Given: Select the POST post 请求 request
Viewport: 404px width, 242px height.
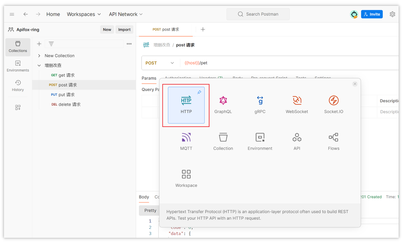Looking at the screenshot, I should tap(84, 85).
